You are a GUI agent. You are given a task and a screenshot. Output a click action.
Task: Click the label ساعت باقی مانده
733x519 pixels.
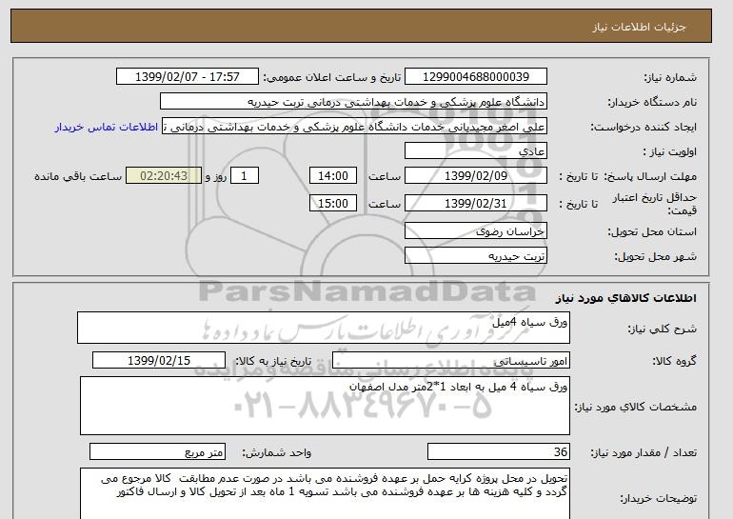(78, 176)
